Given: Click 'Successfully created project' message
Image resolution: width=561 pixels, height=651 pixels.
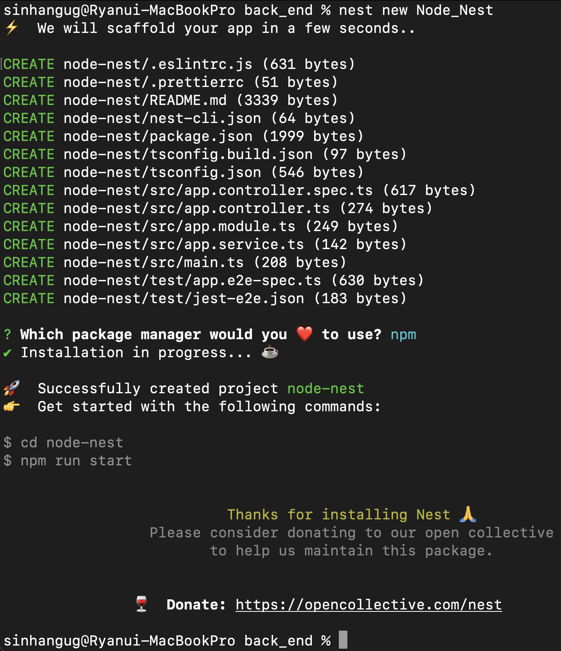Looking at the screenshot, I should point(158,389).
